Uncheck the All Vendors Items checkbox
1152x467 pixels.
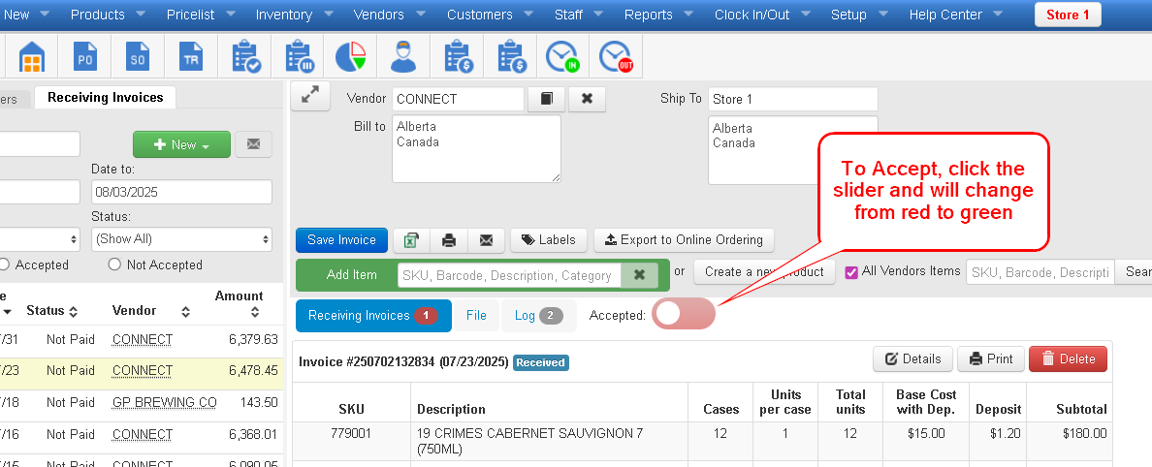click(x=851, y=272)
